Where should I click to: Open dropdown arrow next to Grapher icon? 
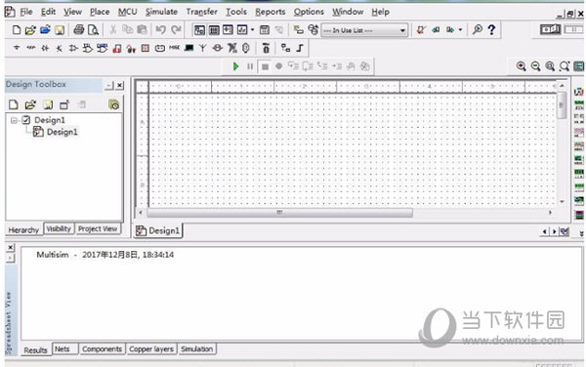coord(253,30)
